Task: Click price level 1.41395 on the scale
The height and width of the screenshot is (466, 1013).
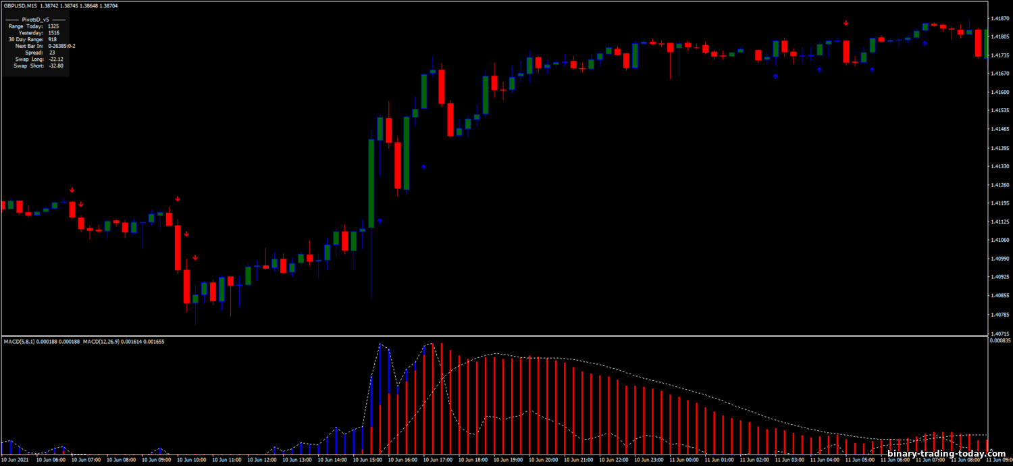Action: (x=999, y=147)
